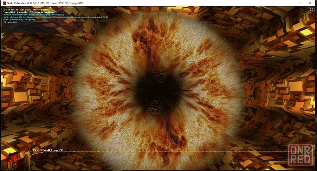This screenshot has height=171, width=317.
Task: Maximize the FurMark window
Action: pyautogui.click(x=300, y=3)
